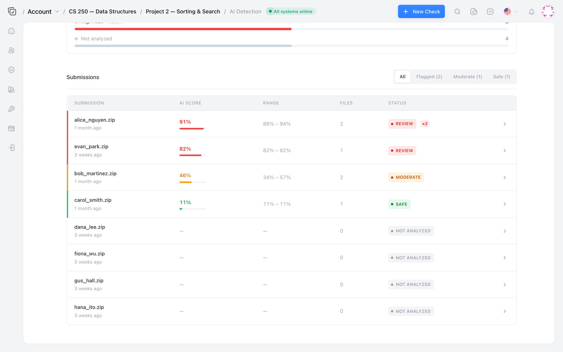Viewport: 563px width, 352px height.
Task: Click AI Detection breadcrumb
Action: pos(246,12)
